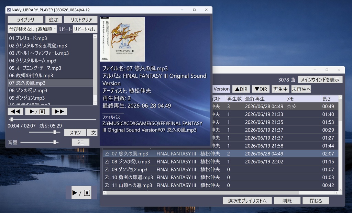The height and width of the screenshot is (213, 352).
Task: Select the 08 ジンの呪い.mp3 row in the library table
Action: pos(220,161)
